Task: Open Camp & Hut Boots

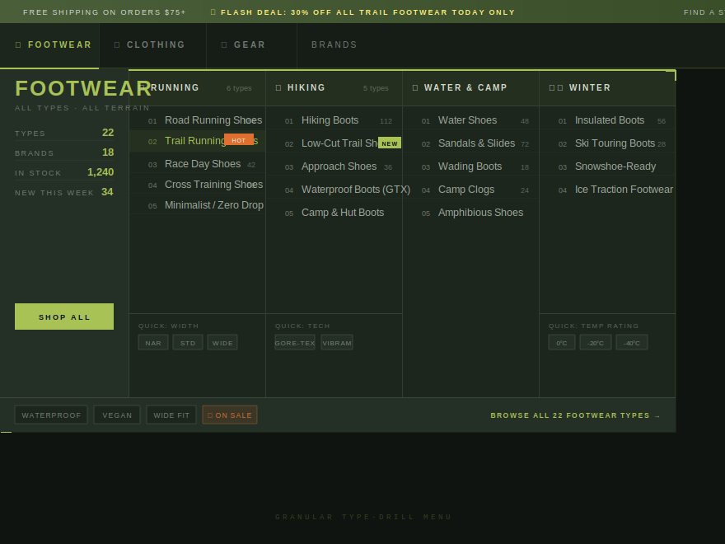Action: pos(334,213)
